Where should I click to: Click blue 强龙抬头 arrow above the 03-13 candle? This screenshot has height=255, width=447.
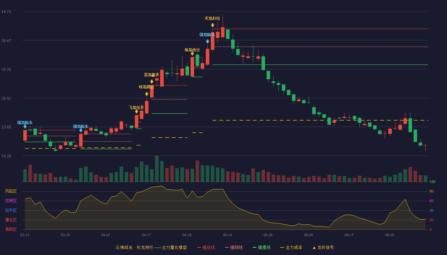coord(25,127)
